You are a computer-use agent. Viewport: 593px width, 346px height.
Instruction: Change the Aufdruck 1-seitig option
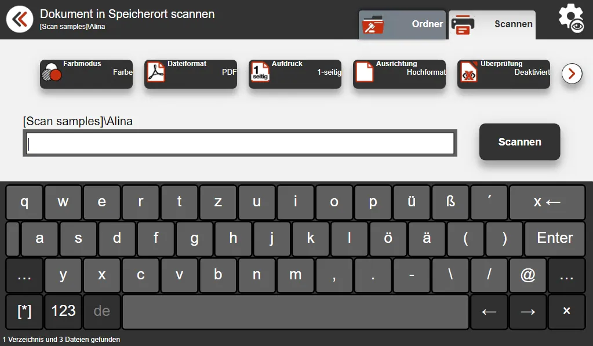(295, 74)
